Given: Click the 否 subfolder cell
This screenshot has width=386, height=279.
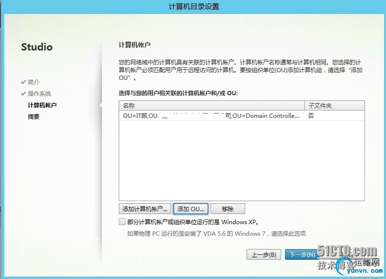Looking at the screenshot, I should 311,116.
